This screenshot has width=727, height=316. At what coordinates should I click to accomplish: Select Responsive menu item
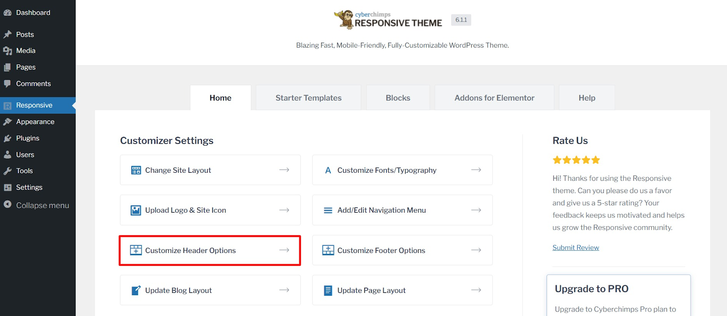[38, 105]
